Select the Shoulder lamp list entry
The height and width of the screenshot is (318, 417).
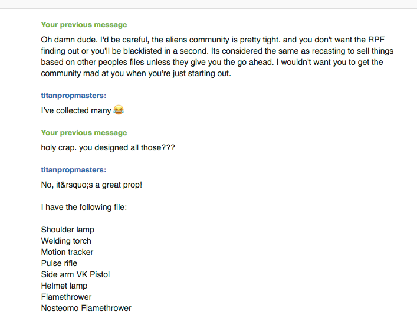[x=68, y=230]
